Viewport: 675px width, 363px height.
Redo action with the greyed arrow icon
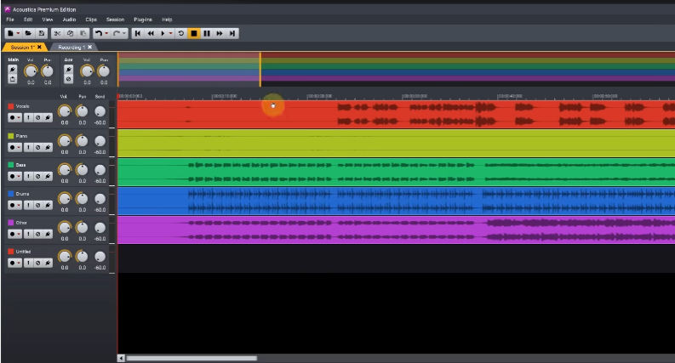coord(117,33)
